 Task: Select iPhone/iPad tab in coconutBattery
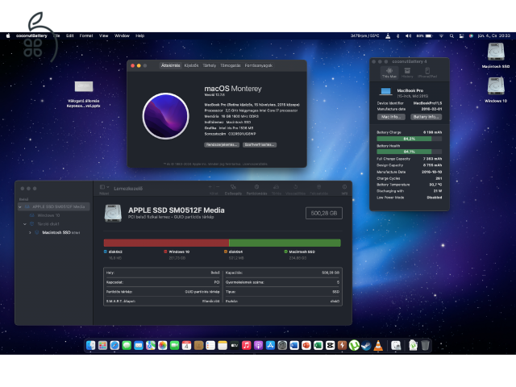[x=427, y=73]
